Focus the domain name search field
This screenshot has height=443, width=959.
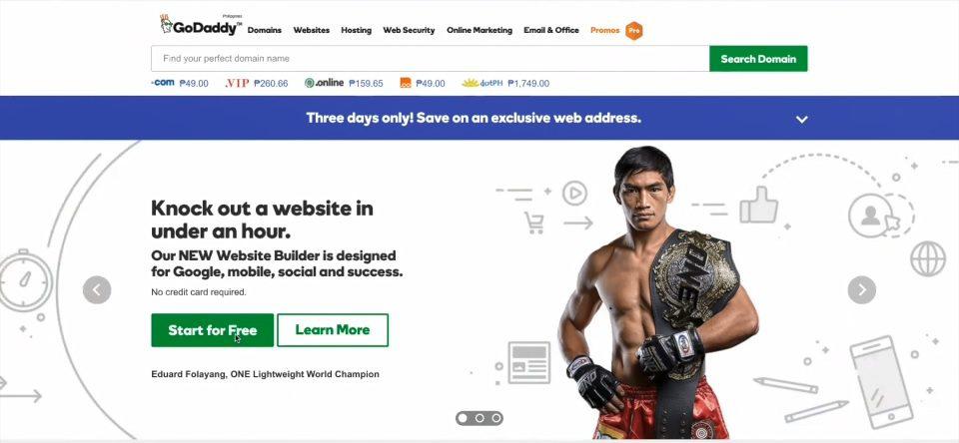(430, 59)
